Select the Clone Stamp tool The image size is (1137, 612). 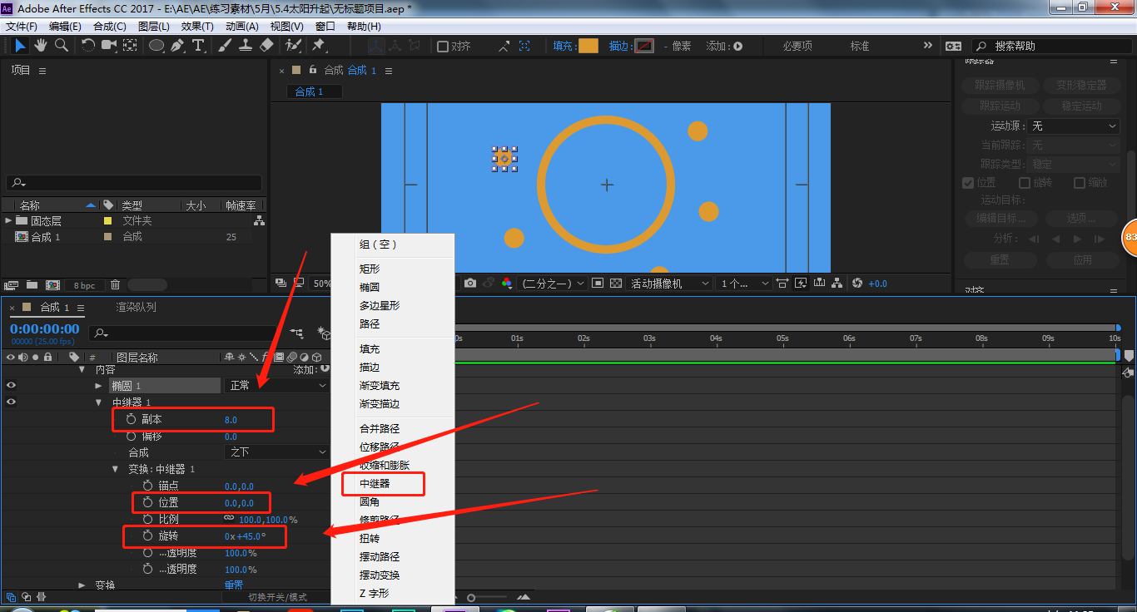pyautogui.click(x=246, y=46)
